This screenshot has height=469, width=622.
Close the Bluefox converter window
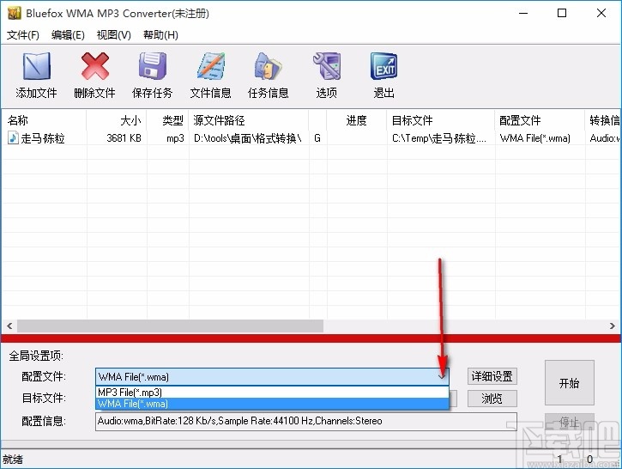tap(601, 13)
